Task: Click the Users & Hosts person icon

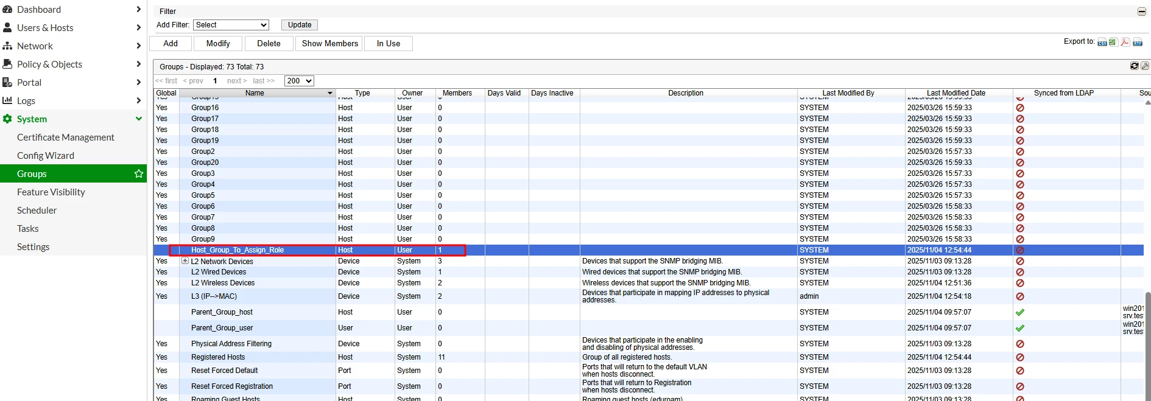Action: (x=7, y=27)
